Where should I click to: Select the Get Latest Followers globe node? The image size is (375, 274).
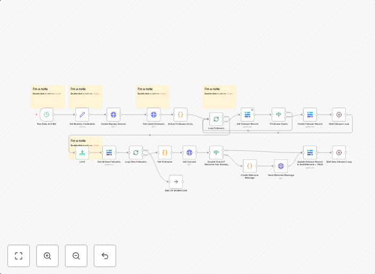153,115
